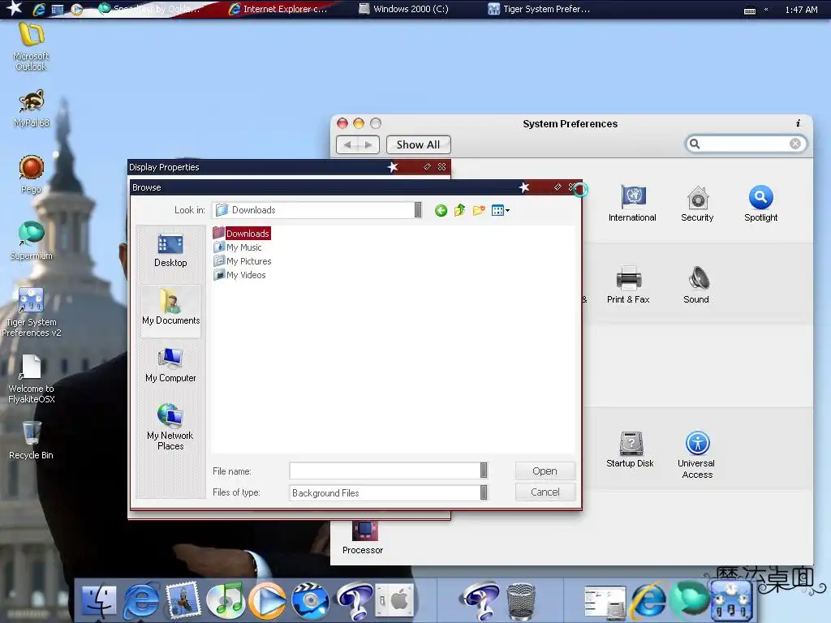Switch to Windows 2000 (C:) taskbar item
This screenshot has height=623, width=831.
403,9
